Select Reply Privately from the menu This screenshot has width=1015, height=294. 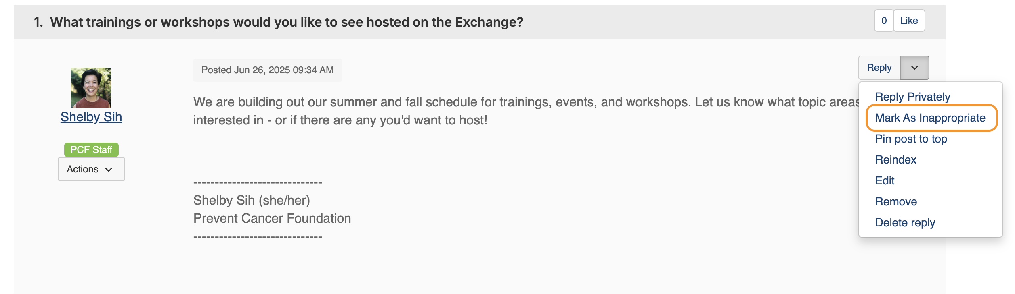coord(912,97)
